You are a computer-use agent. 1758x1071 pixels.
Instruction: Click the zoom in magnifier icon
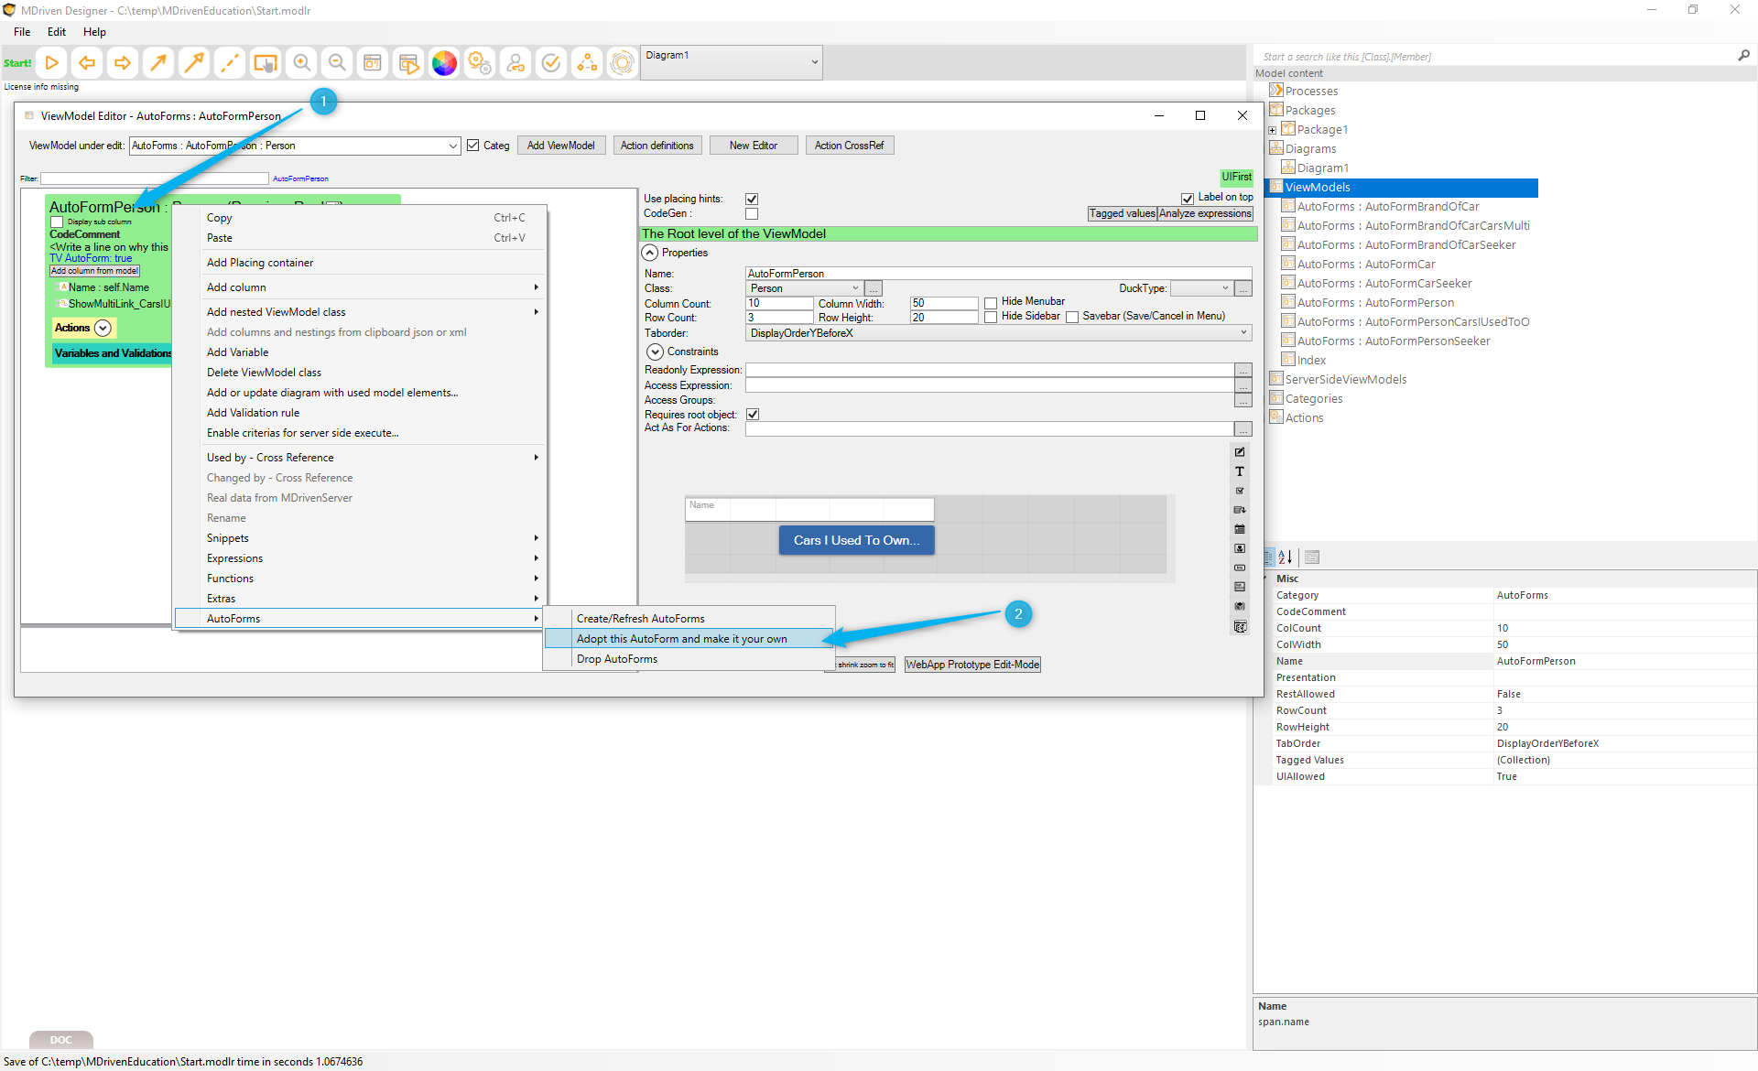tap(301, 62)
